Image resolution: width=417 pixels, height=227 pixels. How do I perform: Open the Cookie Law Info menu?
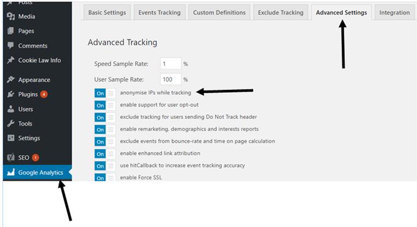pos(37,60)
